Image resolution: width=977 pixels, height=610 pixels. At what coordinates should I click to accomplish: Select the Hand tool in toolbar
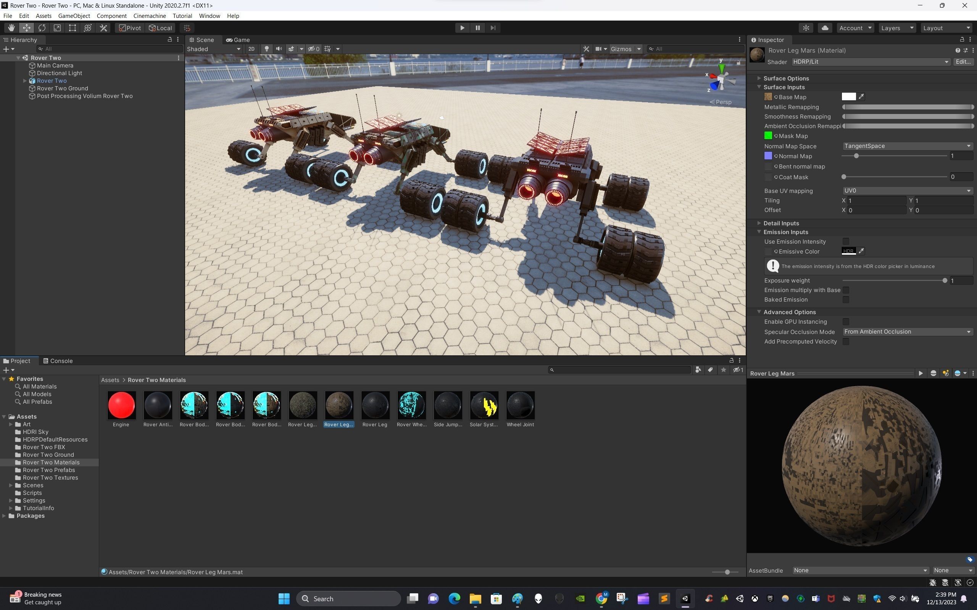[x=11, y=28]
